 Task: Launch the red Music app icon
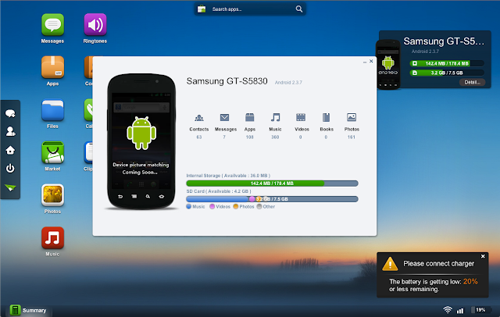[x=52, y=237]
